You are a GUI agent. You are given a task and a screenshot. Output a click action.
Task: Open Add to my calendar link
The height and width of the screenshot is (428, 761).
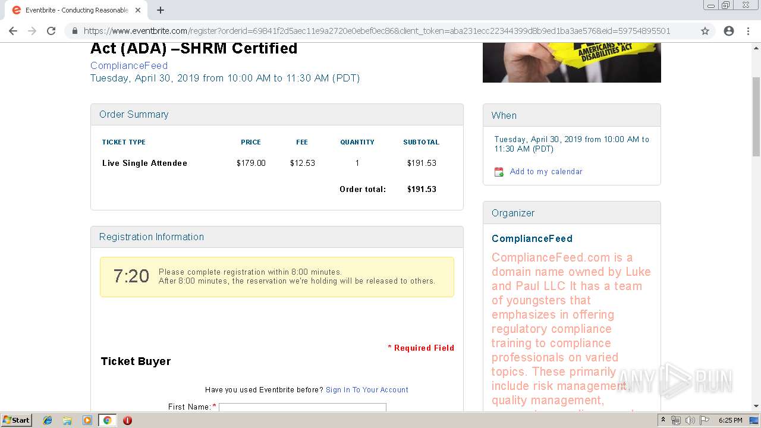(x=546, y=171)
